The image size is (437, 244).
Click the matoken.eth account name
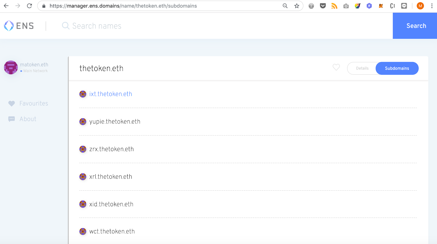[x=34, y=65]
